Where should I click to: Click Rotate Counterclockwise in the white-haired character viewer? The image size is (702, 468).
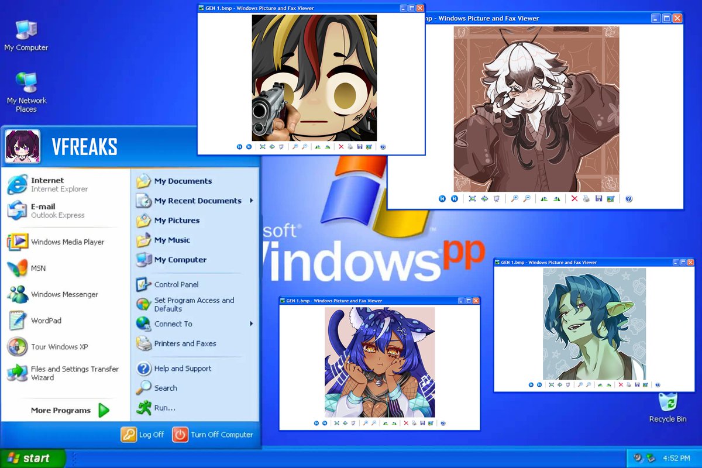click(x=556, y=199)
